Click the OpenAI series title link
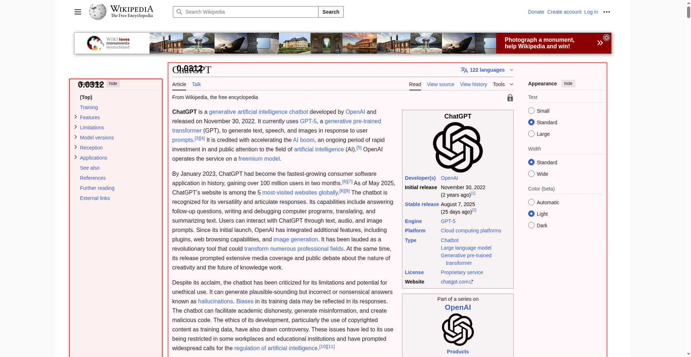This screenshot has height=357, width=691. [457, 307]
